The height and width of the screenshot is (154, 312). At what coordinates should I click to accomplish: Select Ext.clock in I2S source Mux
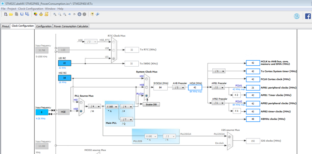[230, 146]
